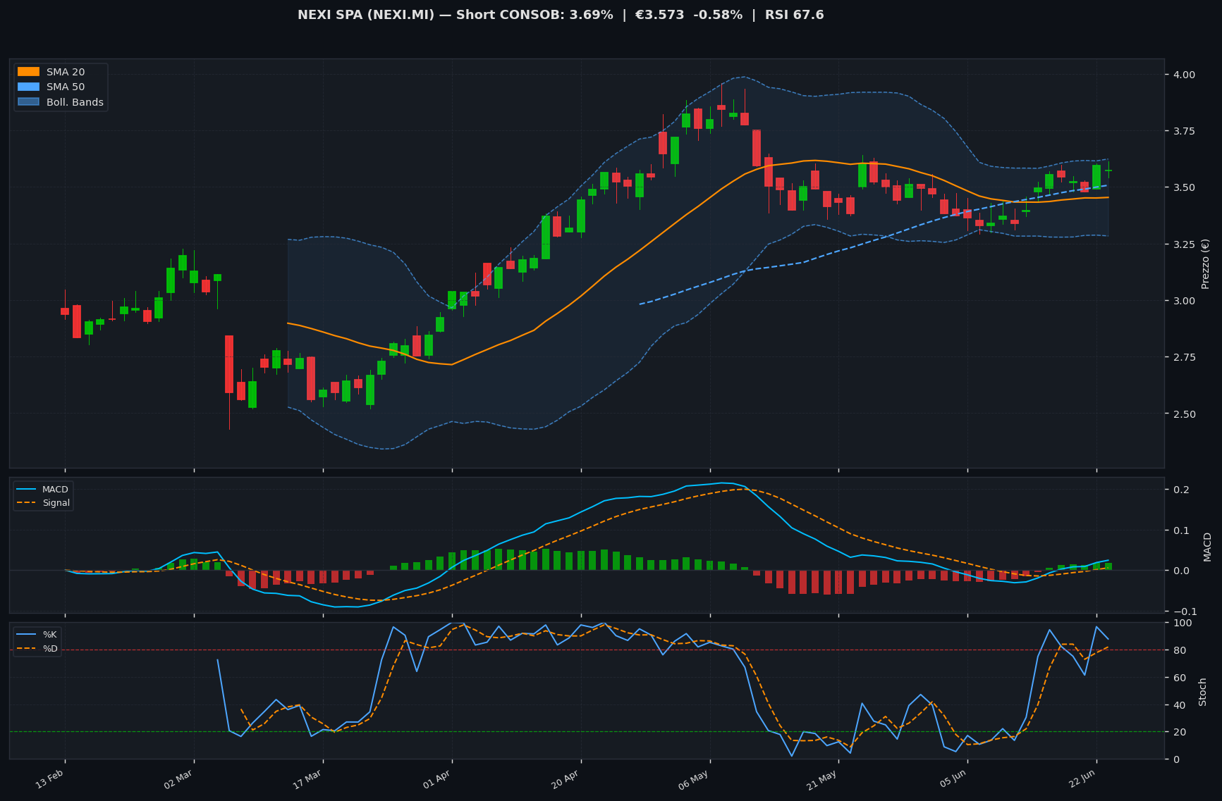The height and width of the screenshot is (801, 1222).
Task: Click the vertical "Stoch" axis title
Action: coord(1202,692)
